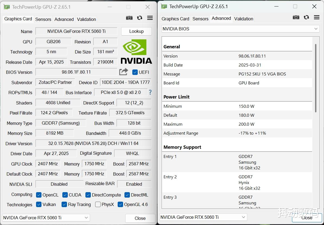
Task: Open the NVIDIA BIOS dropdown in Advanced tab
Action: (x=240, y=29)
